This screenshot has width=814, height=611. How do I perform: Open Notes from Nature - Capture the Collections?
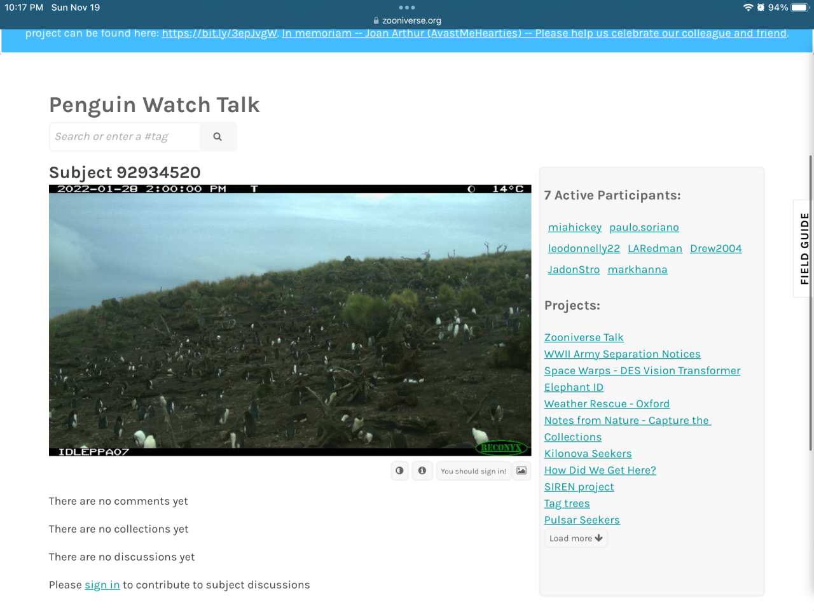tap(627, 428)
